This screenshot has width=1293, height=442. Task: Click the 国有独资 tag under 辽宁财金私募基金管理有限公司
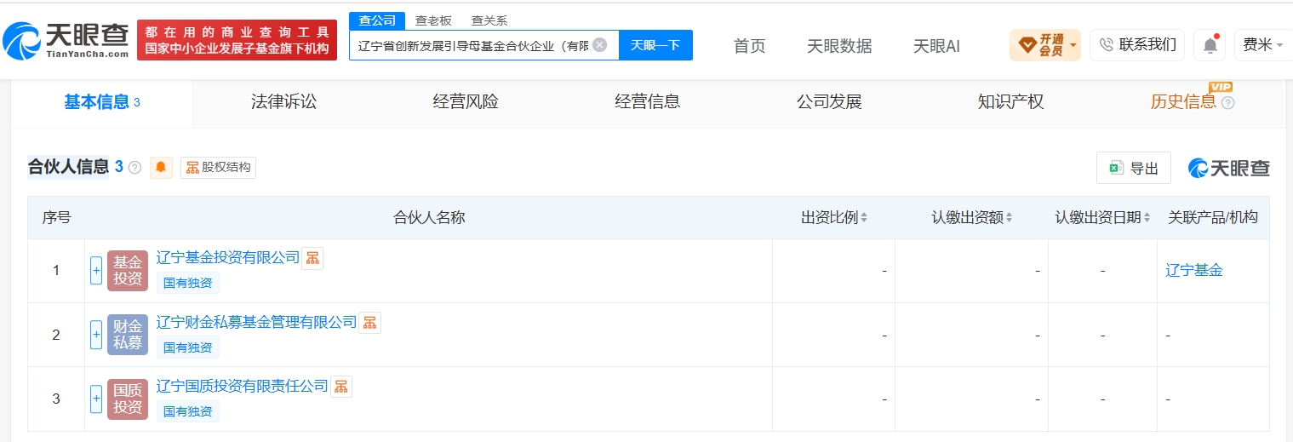(x=188, y=347)
